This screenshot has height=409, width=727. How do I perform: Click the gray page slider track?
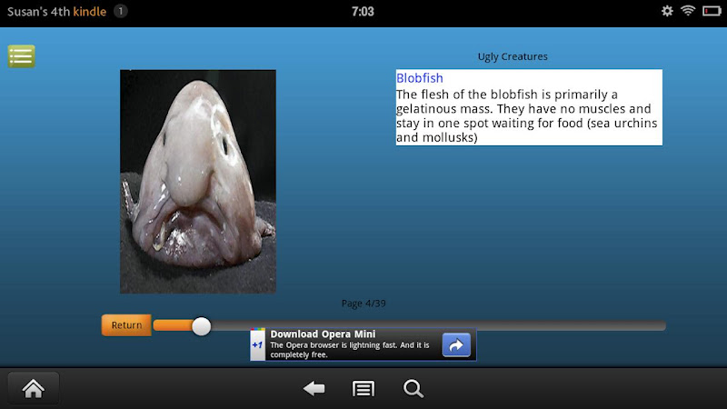[x=438, y=325]
